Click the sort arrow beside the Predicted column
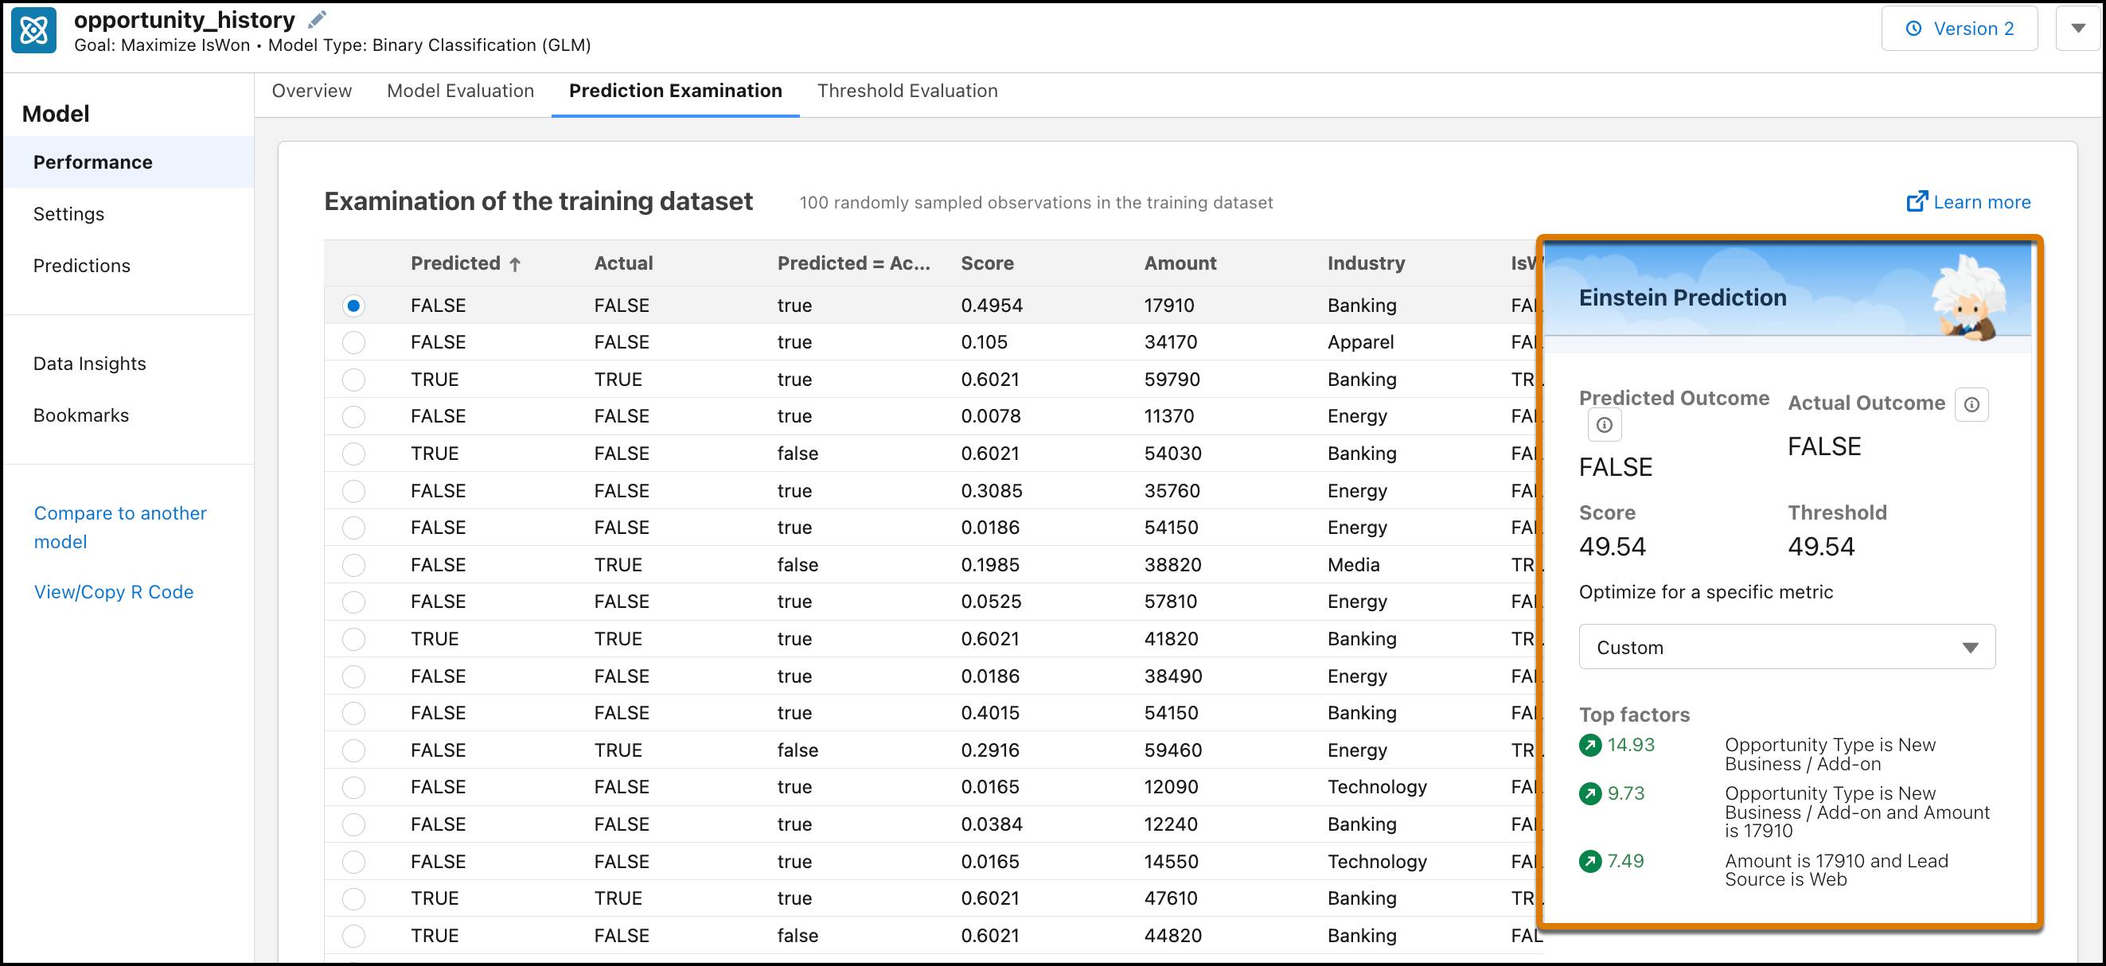This screenshot has width=2106, height=966. point(515,264)
